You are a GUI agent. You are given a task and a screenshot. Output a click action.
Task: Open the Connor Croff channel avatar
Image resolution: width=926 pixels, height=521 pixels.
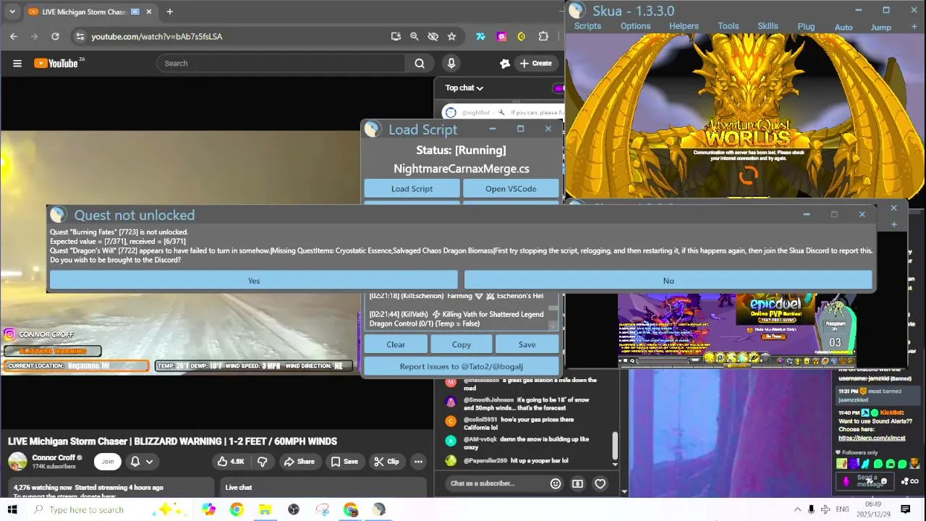point(17,461)
